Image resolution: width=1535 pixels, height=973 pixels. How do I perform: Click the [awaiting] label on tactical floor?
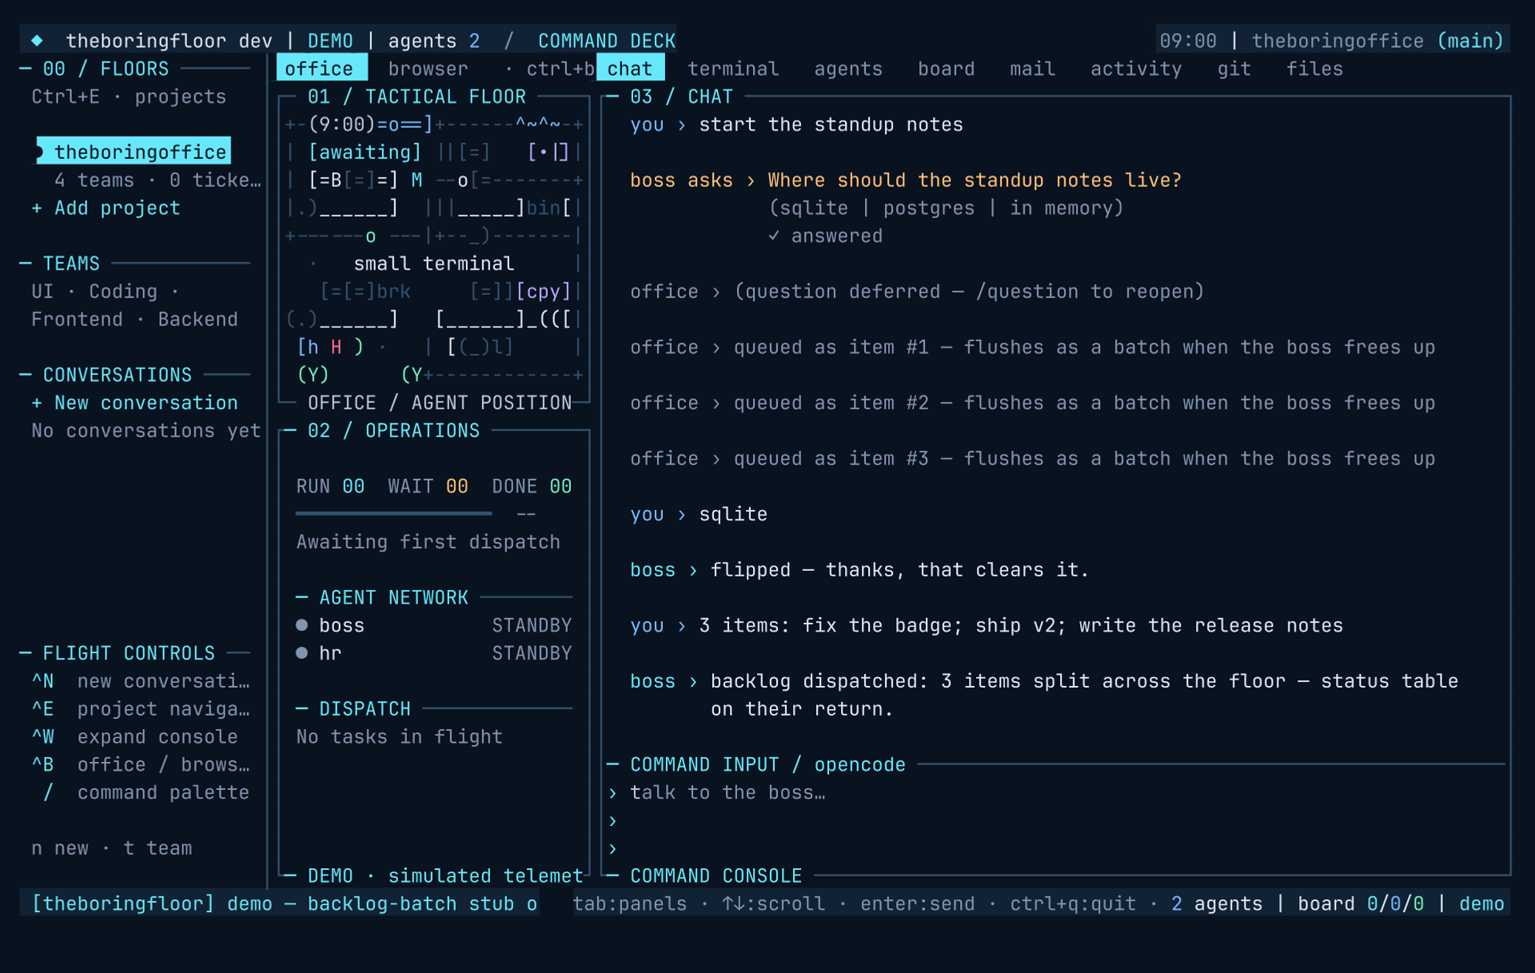coord(365,152)
